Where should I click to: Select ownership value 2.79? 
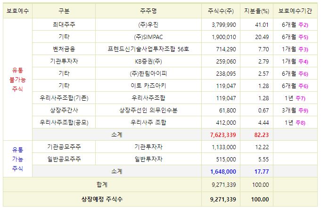[x=263, y=62]
